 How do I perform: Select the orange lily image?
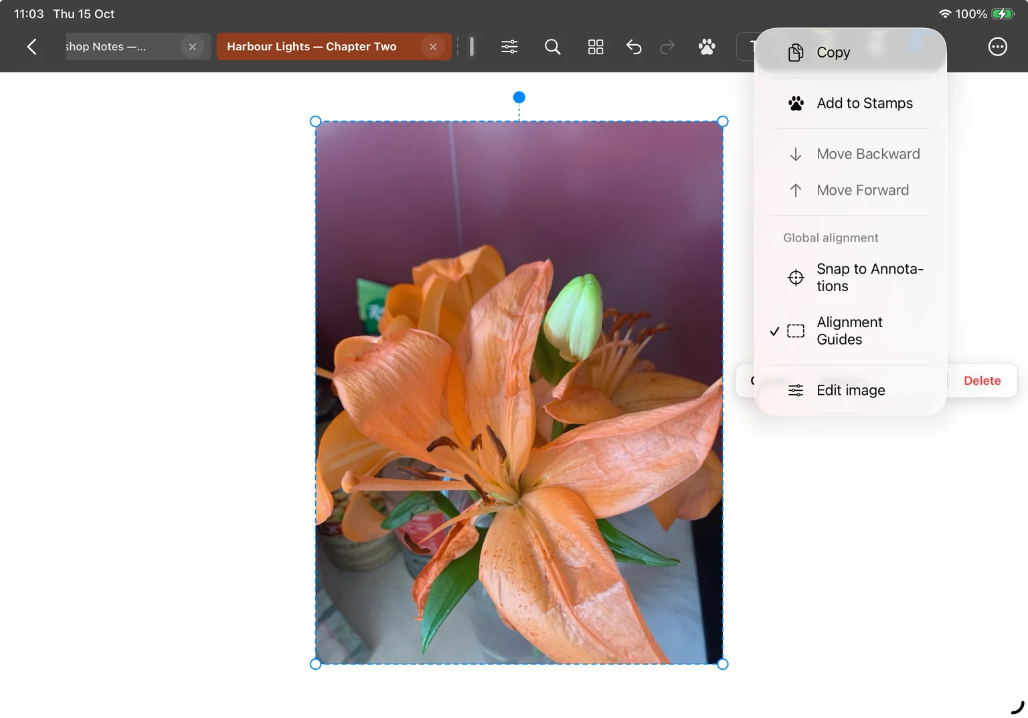(519, 393)
